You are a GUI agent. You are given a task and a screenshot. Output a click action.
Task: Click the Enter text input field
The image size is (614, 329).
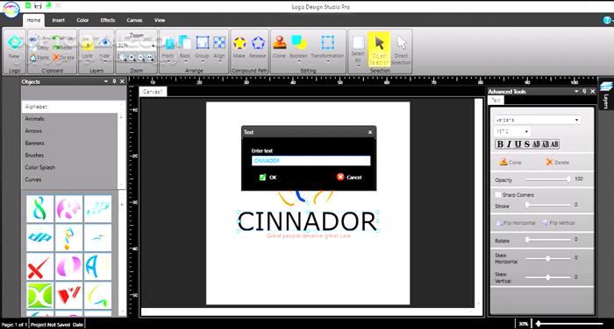[311, 161]
